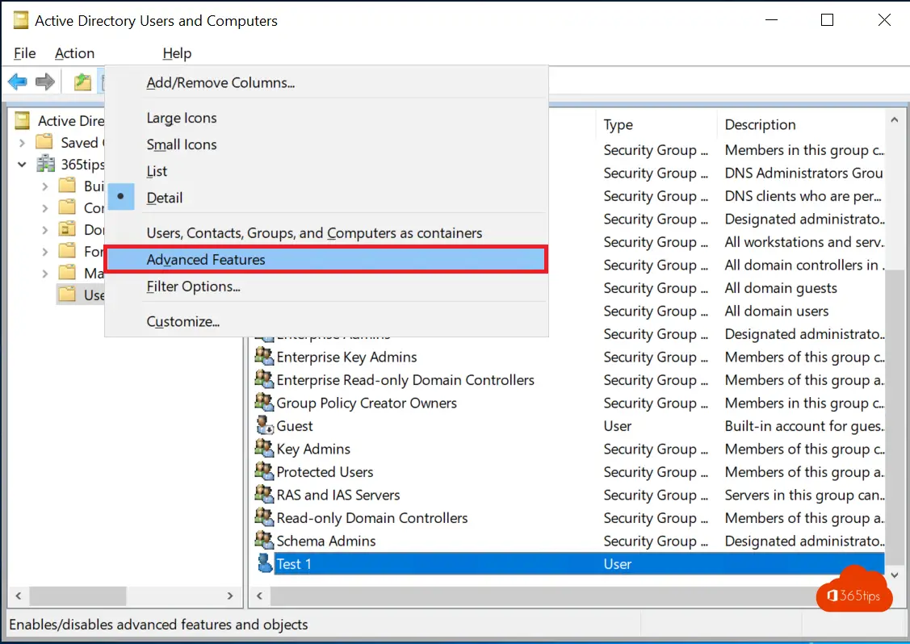Click the vertical scrollbar down arrow
Image resolution: width=910 pixels, height=644 pixels.
coord(893,575)
